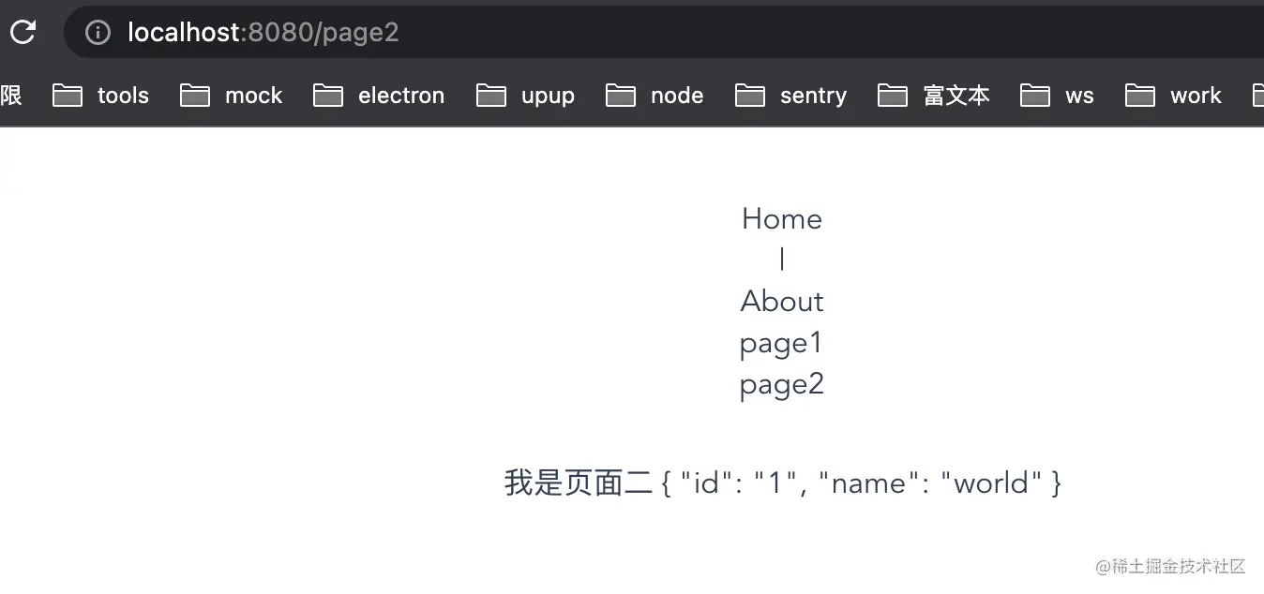Open the site information icon

pos(98,33)
